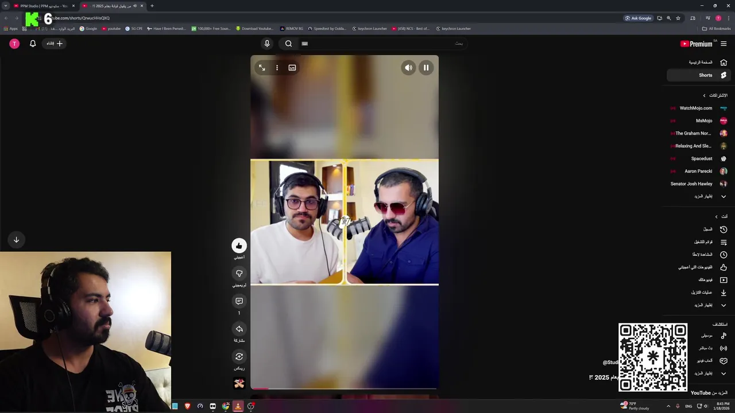Open Speedtest by Ookla bookmark

tap(327, 29)
